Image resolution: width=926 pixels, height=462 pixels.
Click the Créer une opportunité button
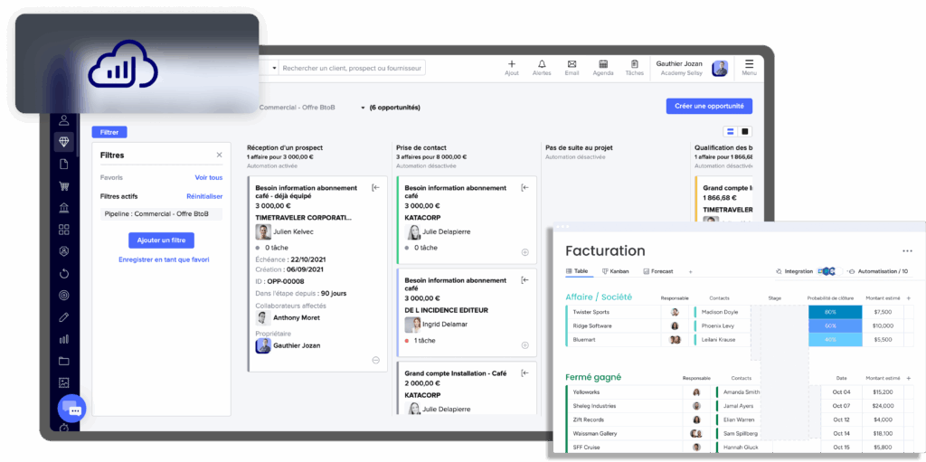(709, 107)
